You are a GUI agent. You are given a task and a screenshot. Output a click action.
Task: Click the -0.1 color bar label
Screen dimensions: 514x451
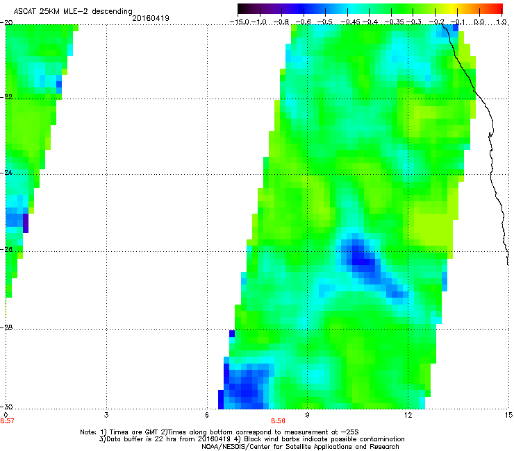[458, 22]
